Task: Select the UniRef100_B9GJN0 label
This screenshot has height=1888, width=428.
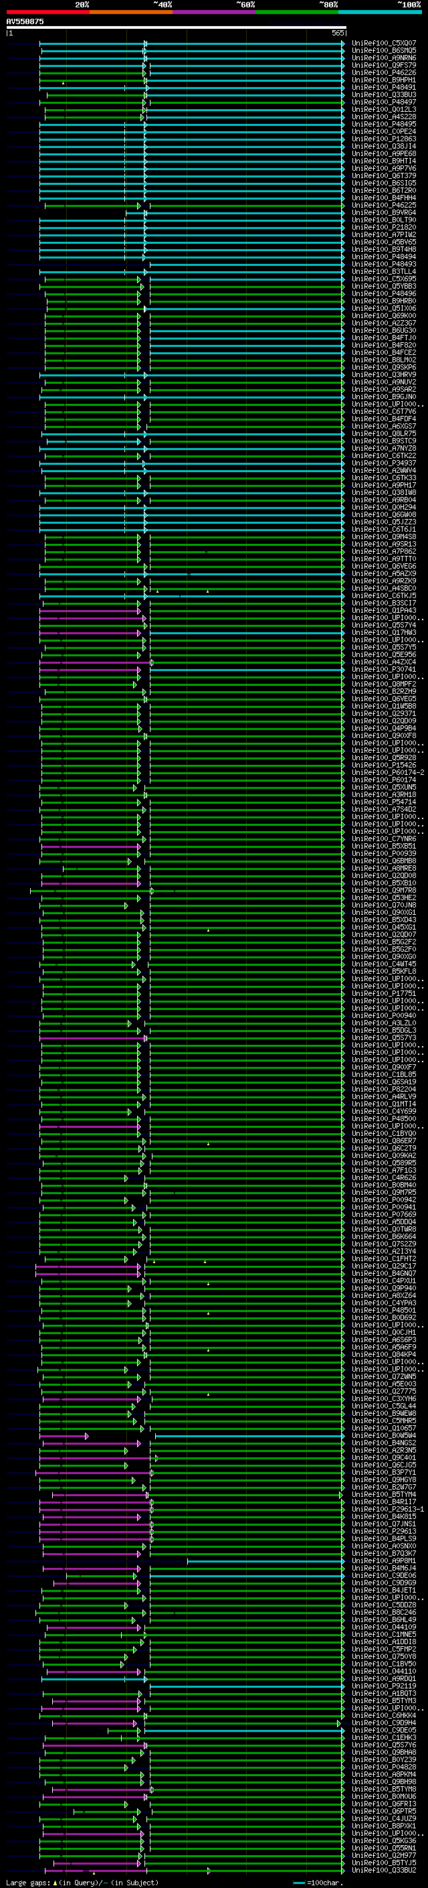Action: pyautogui.click(x=384, y=396)
